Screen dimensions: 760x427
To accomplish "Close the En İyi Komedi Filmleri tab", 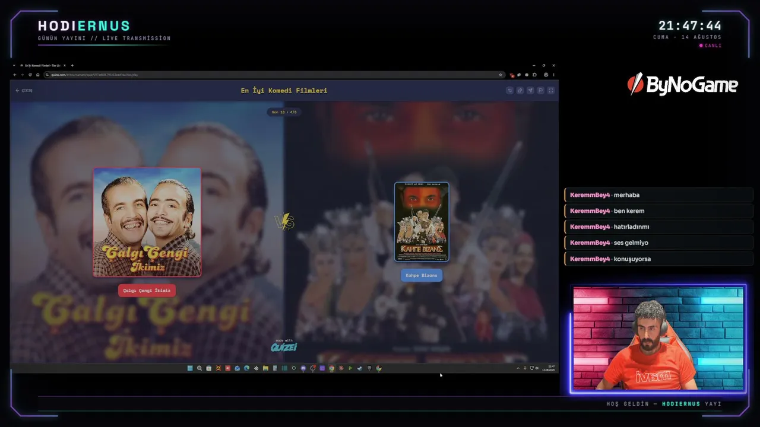I will click(66, 65).
